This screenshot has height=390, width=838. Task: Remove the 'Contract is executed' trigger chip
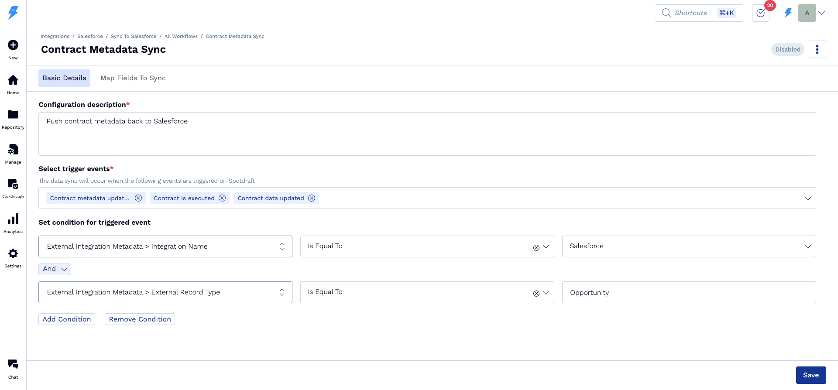point(222,198)
